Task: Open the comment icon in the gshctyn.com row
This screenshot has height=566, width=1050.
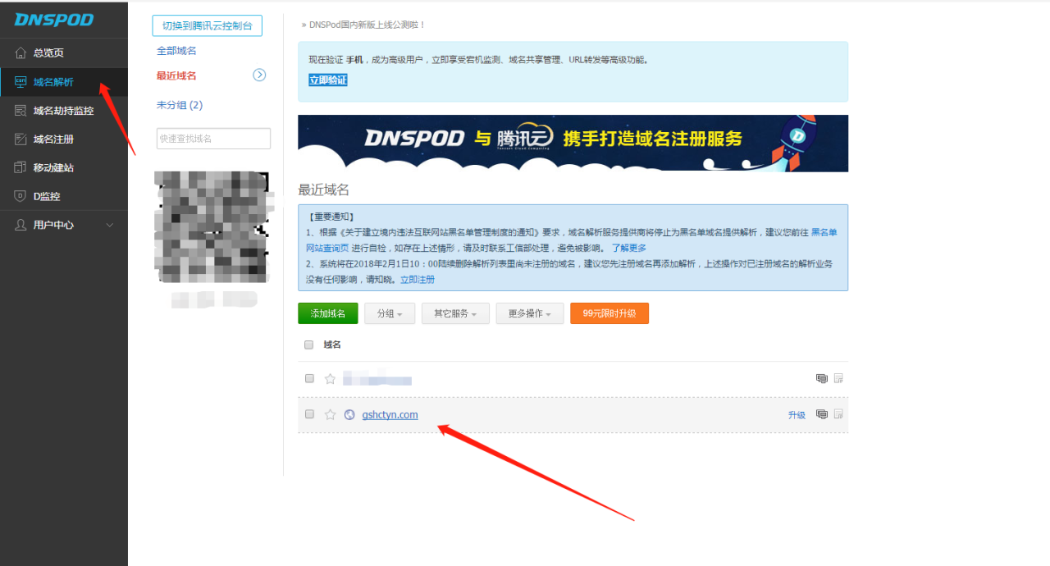Action: [822, 414]
